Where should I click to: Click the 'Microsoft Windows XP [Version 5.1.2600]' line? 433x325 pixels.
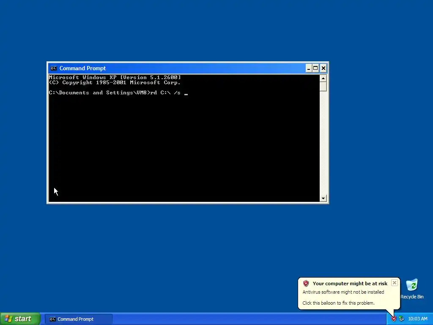click(115, 77)
